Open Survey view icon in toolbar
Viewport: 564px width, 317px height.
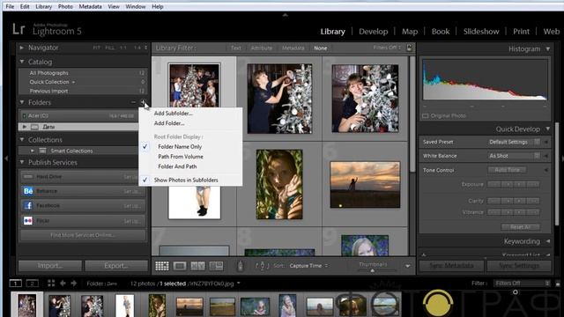tap(216, 266)
